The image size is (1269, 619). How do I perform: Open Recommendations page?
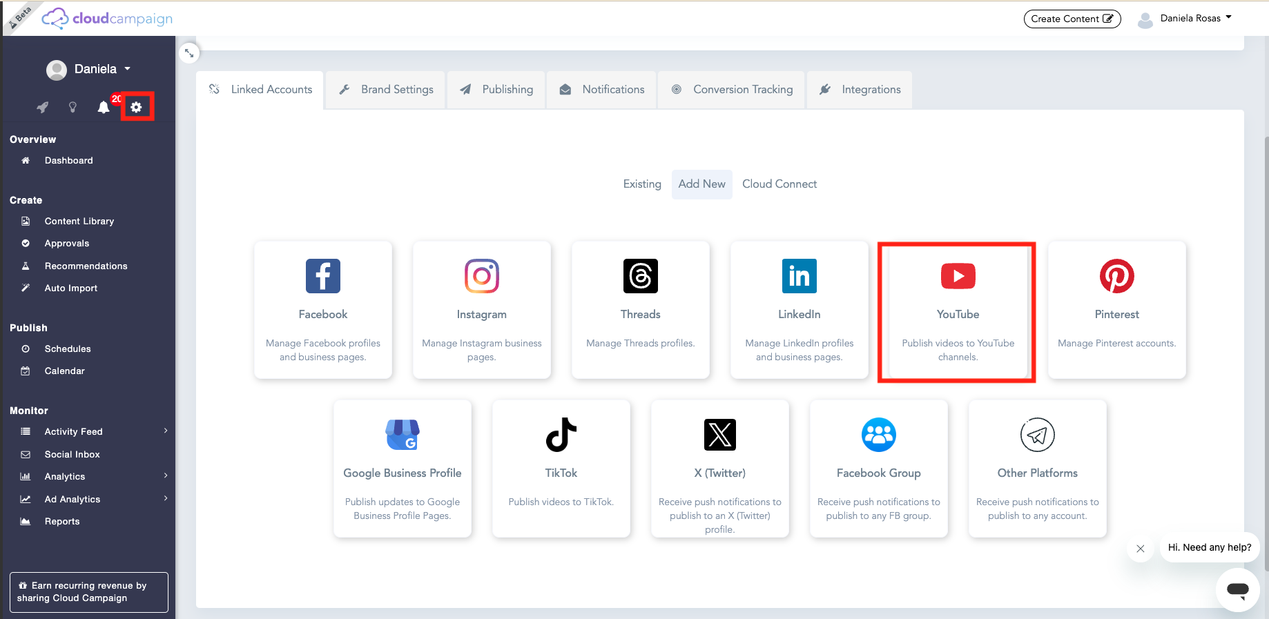click(86, 266)
